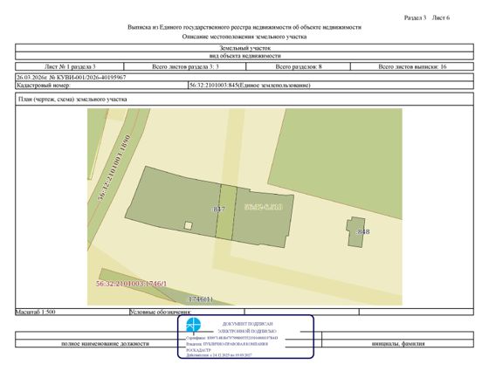489x378 pixels.
Task: Click the 'инициалы, фамилия' footer cell
Action: [398, 343]
